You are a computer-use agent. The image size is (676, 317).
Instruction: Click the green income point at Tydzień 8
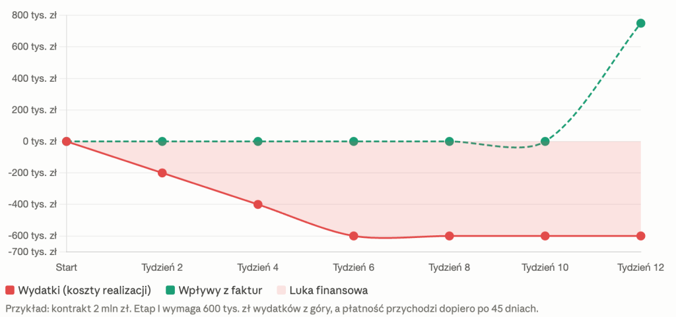pyautogui.click(x=450, y=142)
